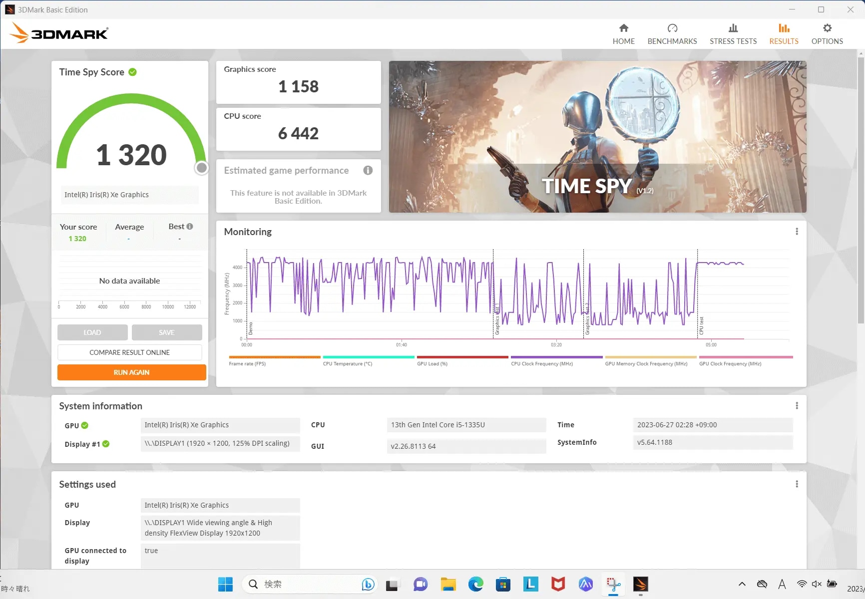Click the 3DMark taskbar icon

(641, 584)
